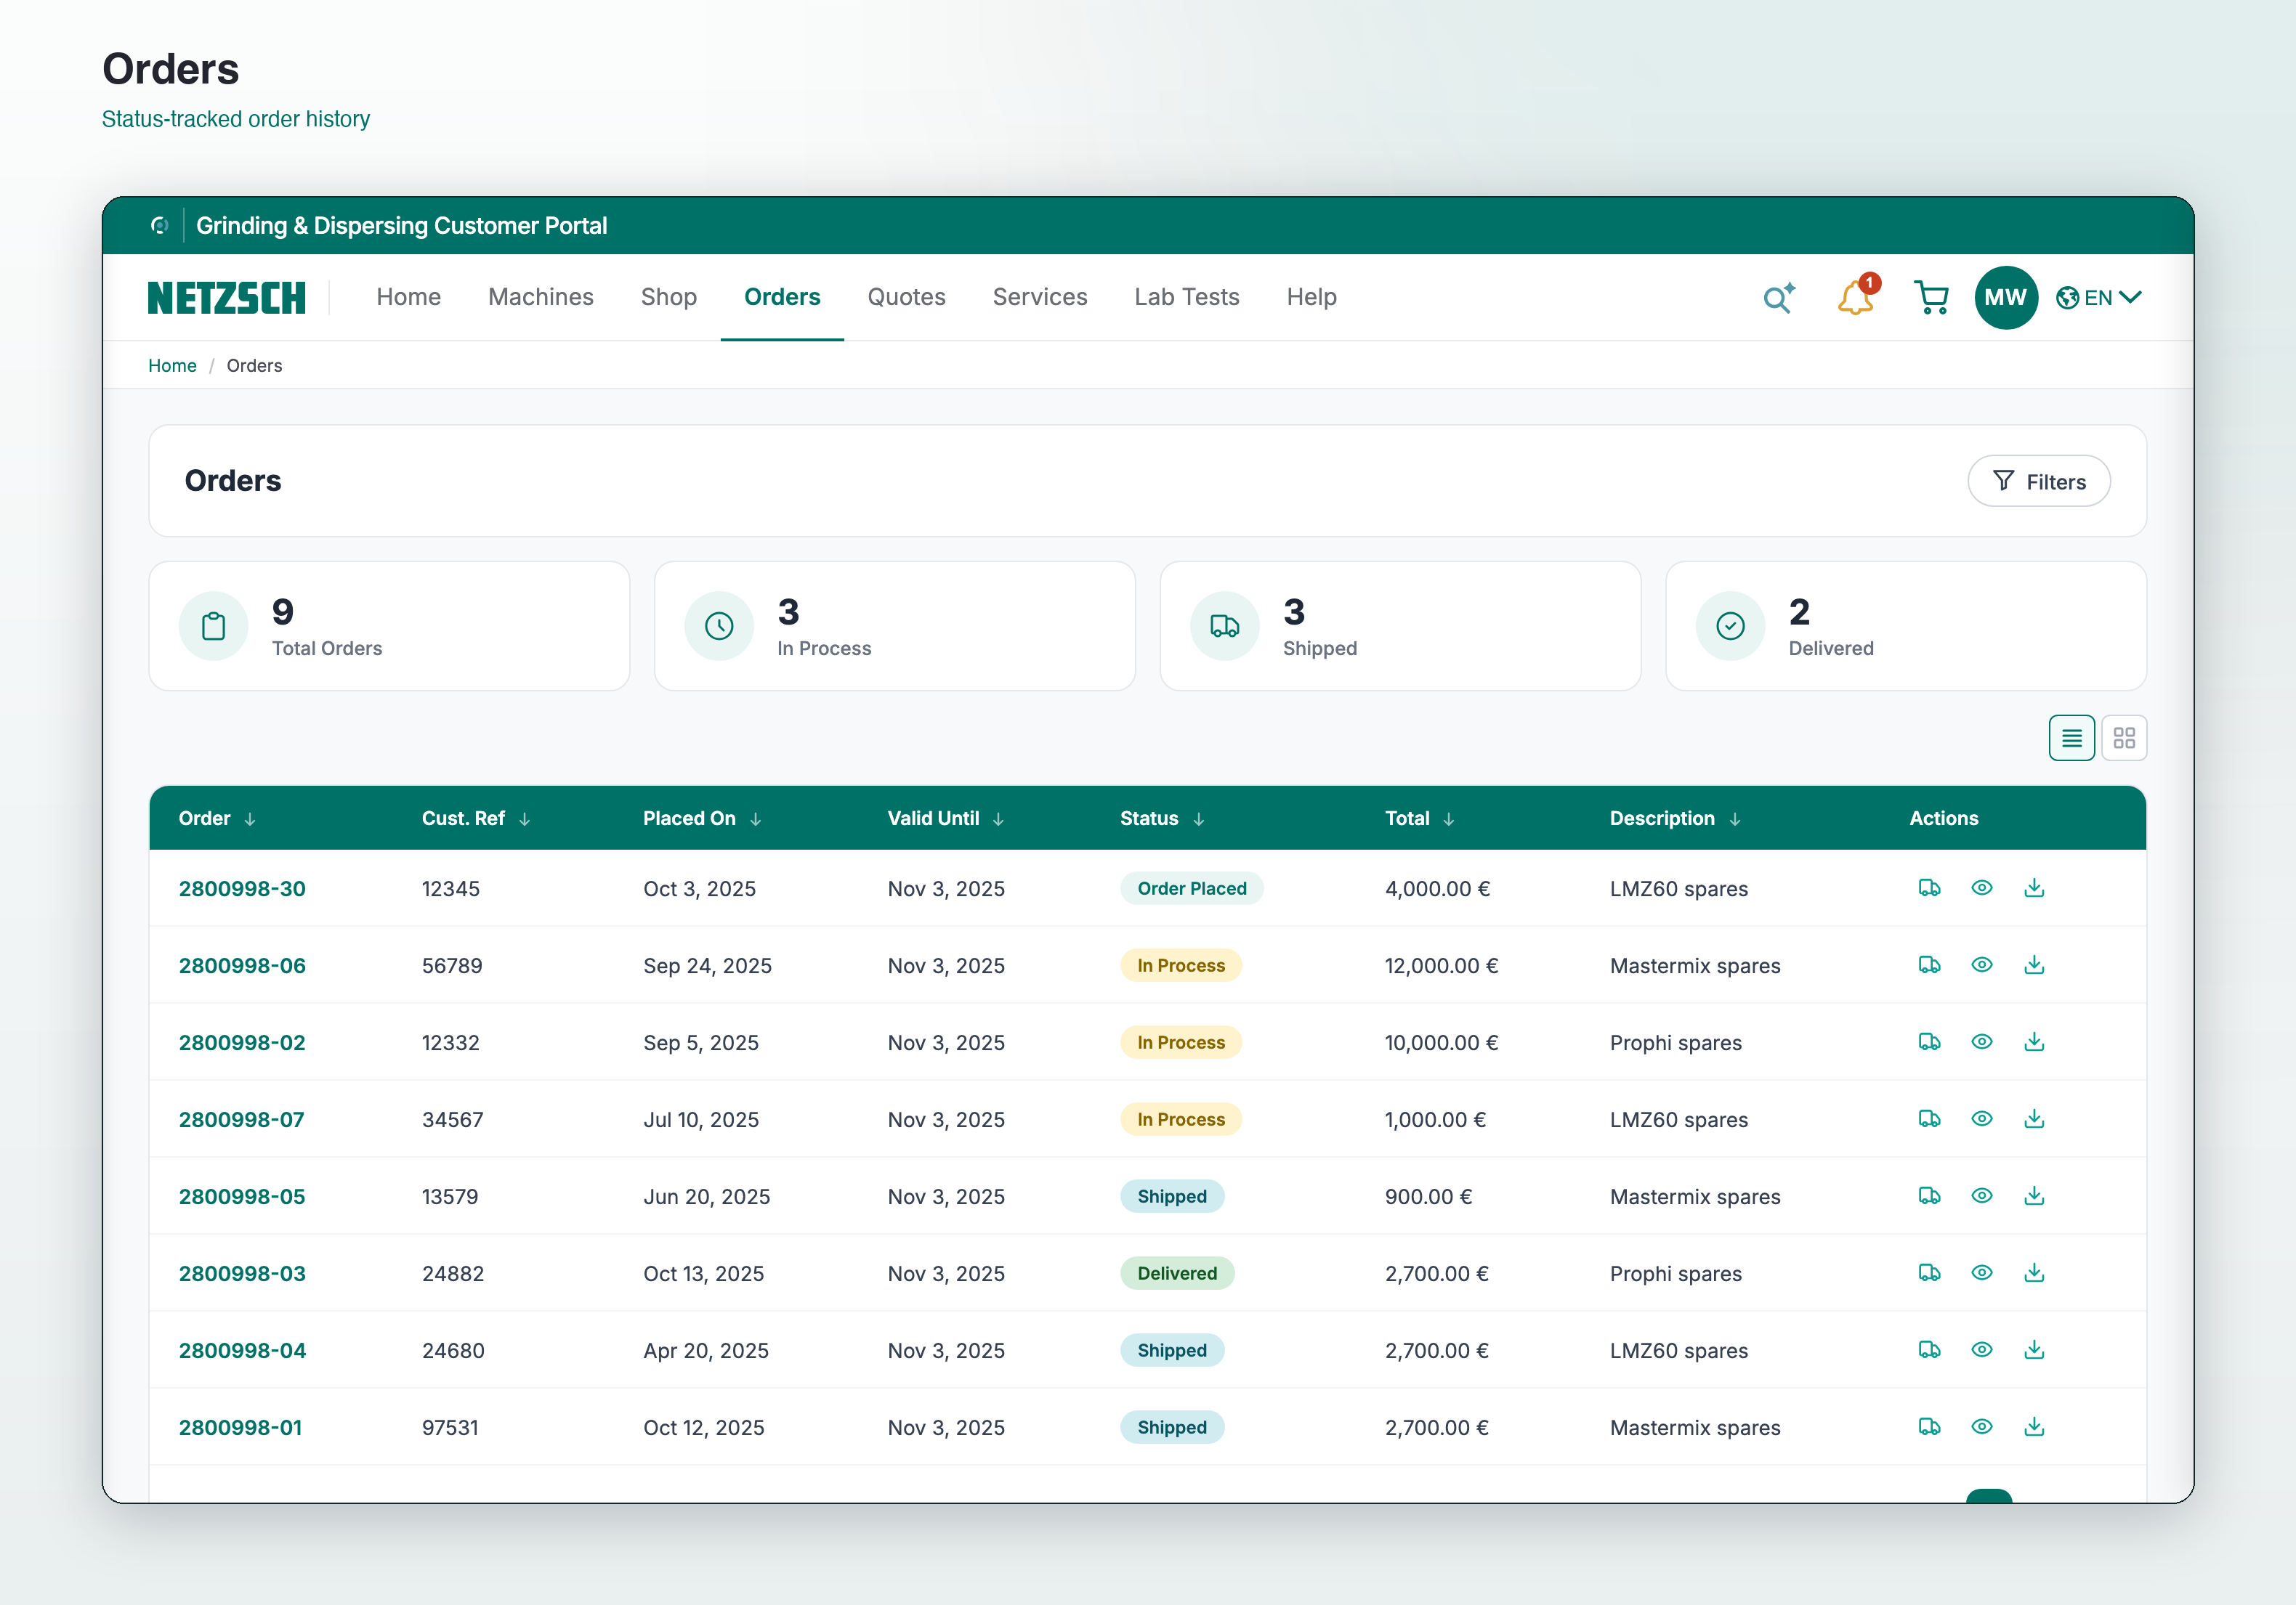Open the Help nav tab
This screenshot has height=1605, width=2296.
pyautogui.click(x=1311, y=297)
